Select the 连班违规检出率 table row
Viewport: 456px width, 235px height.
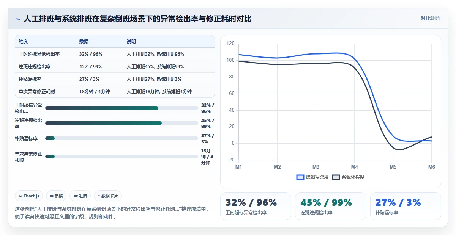(115, 67)
